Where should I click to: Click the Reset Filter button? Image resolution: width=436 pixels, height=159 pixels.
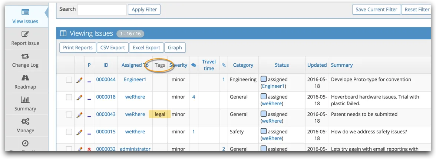coord(417,10)
